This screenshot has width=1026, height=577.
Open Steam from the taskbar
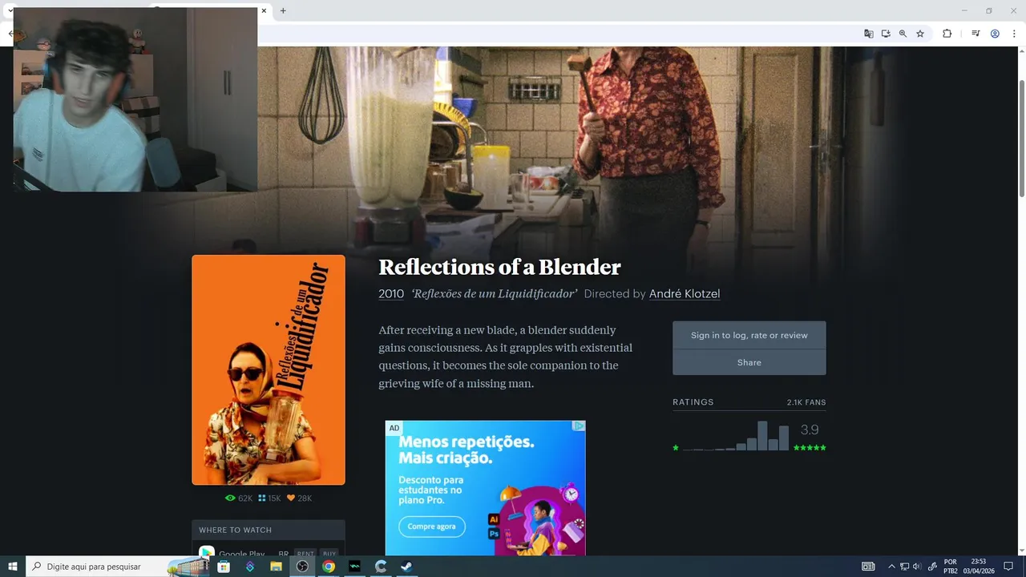point(406,567)
